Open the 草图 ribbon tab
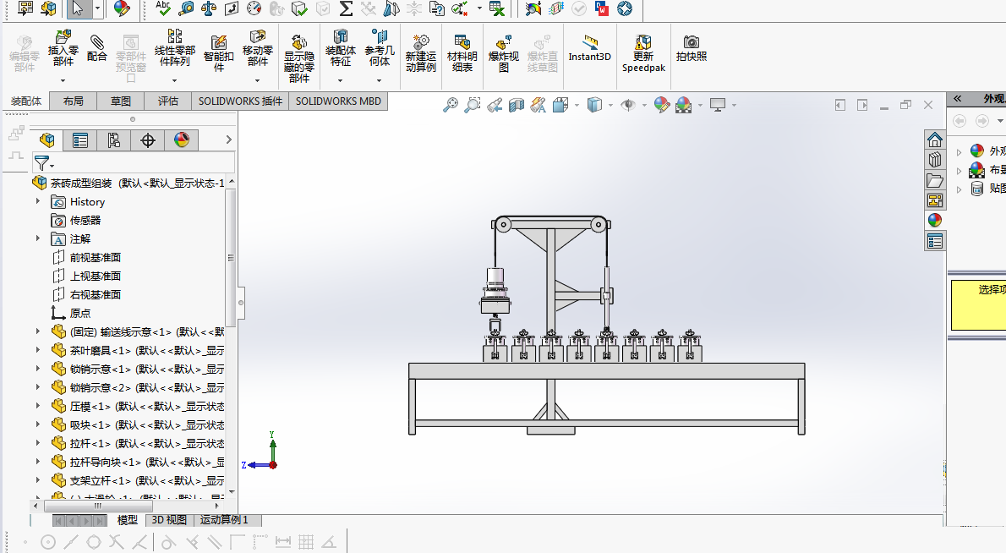Viewport: 1006px width, 553px height. [x=121, y=101]
